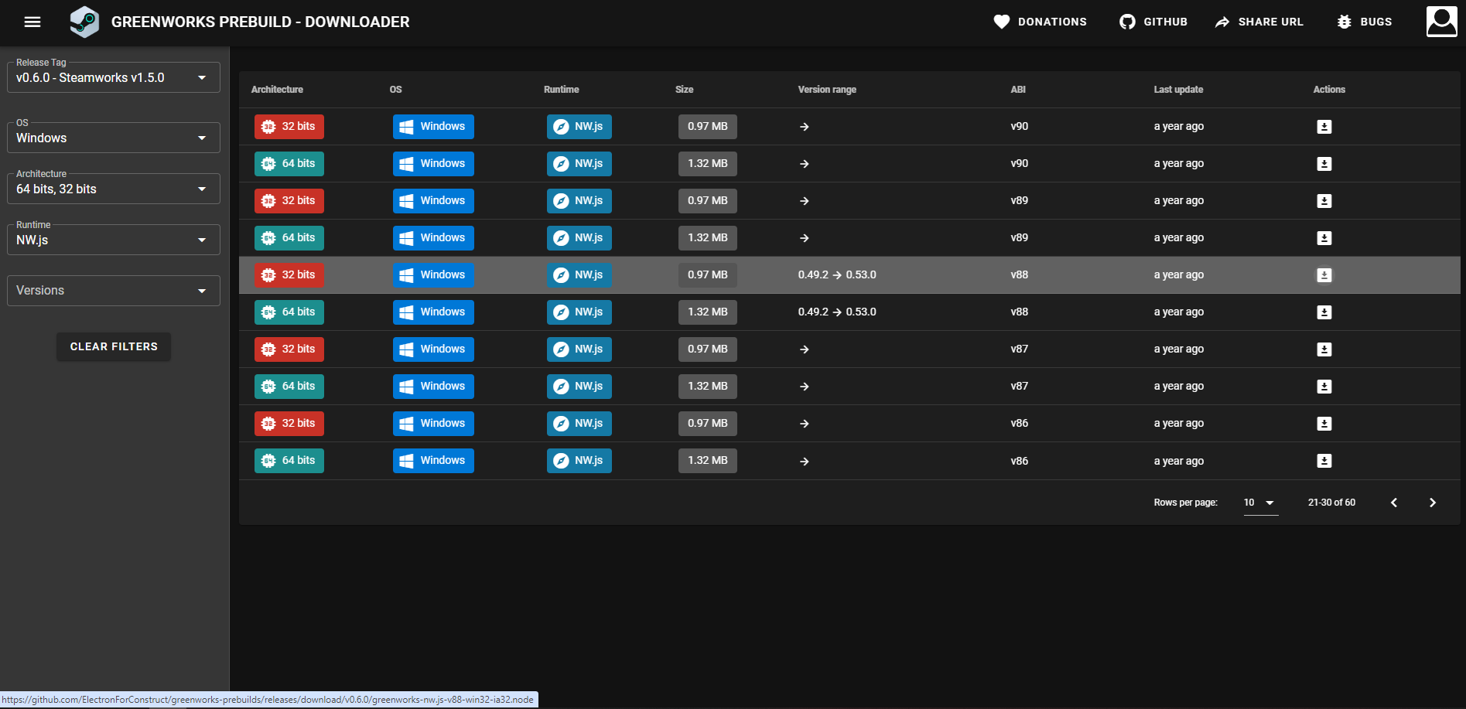This screenshot has height=709, width=1466.
Task: Click the v89 ABI cell in 64 bits row
Action: click(x=1020, y=238)
